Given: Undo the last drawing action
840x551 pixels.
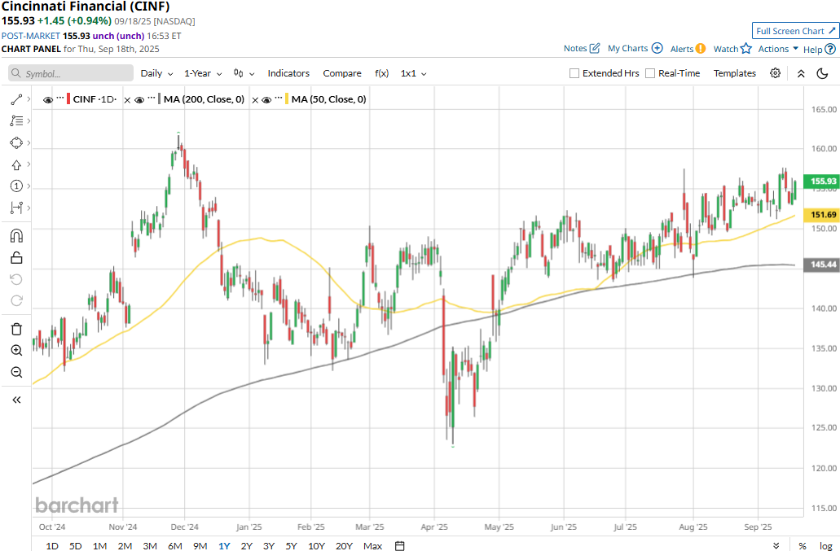Looking at the screenshot, I should tap(16, 279).
